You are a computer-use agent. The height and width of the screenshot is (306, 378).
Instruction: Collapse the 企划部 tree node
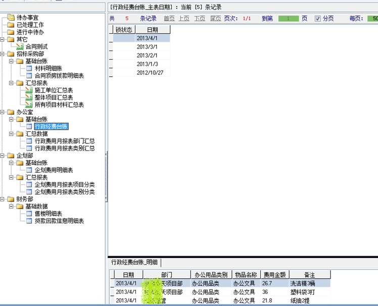tap(3, 156)
